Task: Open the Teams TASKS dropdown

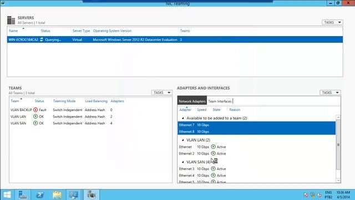Action: (161, 93)
